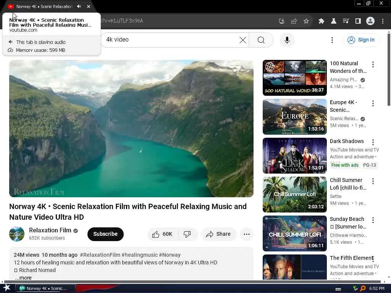Open the browser profile avatar

tap(370, 21)
